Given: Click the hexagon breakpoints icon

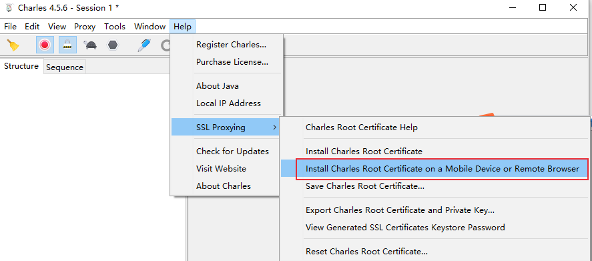Looking at the screenshot, I should pos(113,45).
